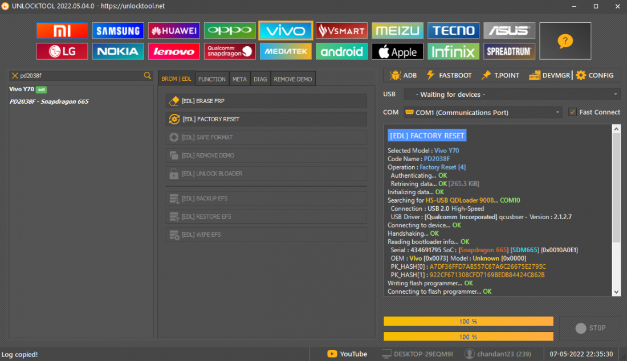Switch to the DIAG tab
The width and height of the screenshot is (627, 361).
click(260, 79)
